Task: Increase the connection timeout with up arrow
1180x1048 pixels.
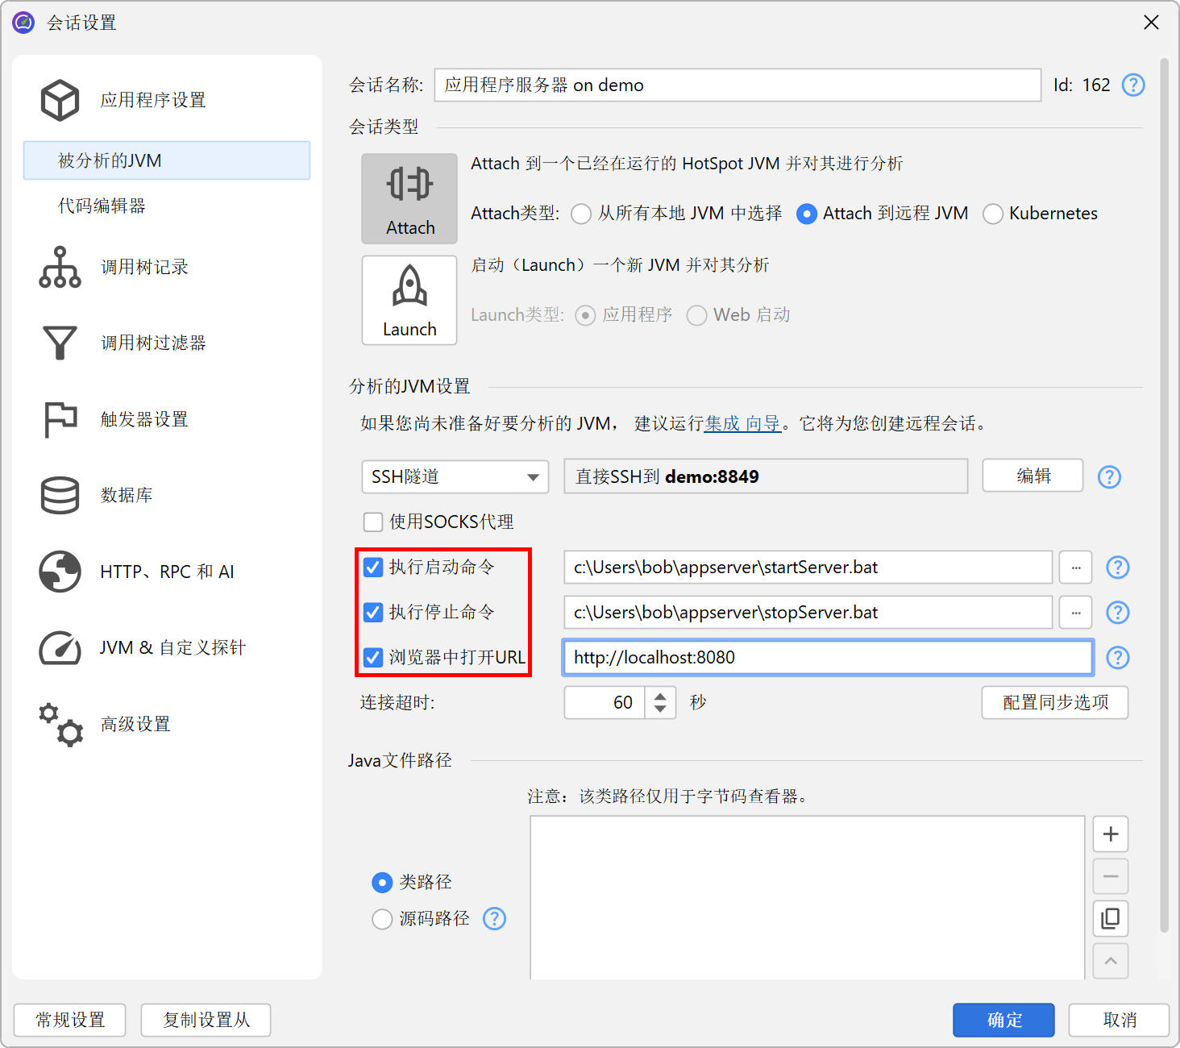Action: [660, 696]
